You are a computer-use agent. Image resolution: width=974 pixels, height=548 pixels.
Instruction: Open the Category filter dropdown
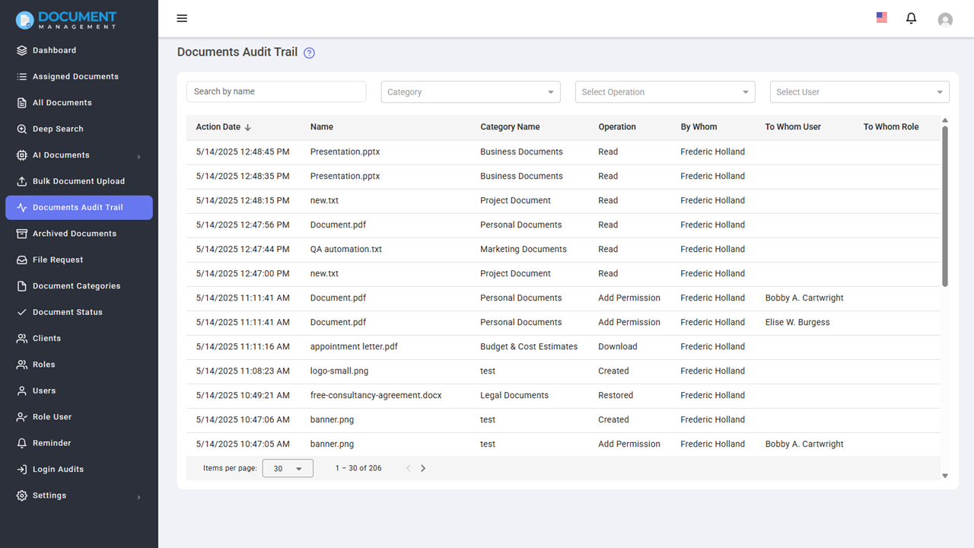[x=470, y=91]
